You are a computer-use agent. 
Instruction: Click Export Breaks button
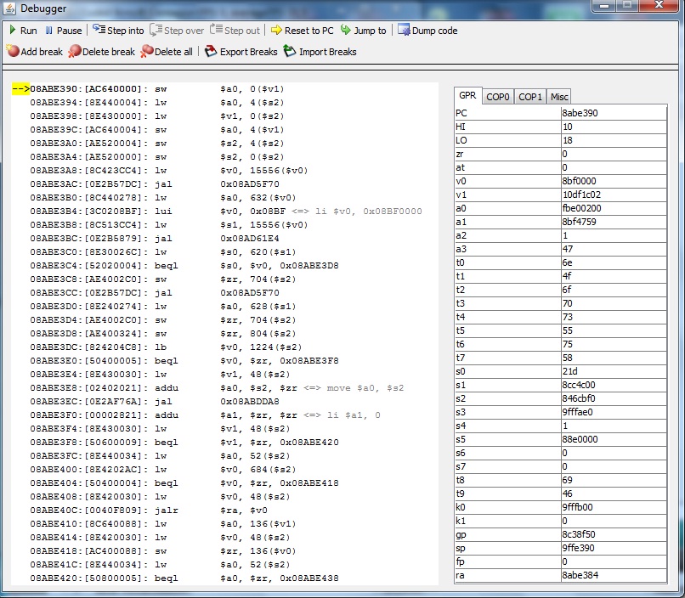tap(241, 52)
